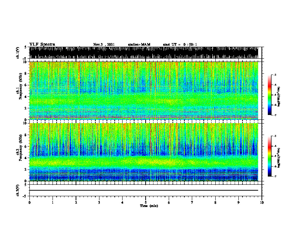Click the lower colorbar's log(PSD) label
Image resolution: width=295 pixels, height=227 pixels.
279,158
